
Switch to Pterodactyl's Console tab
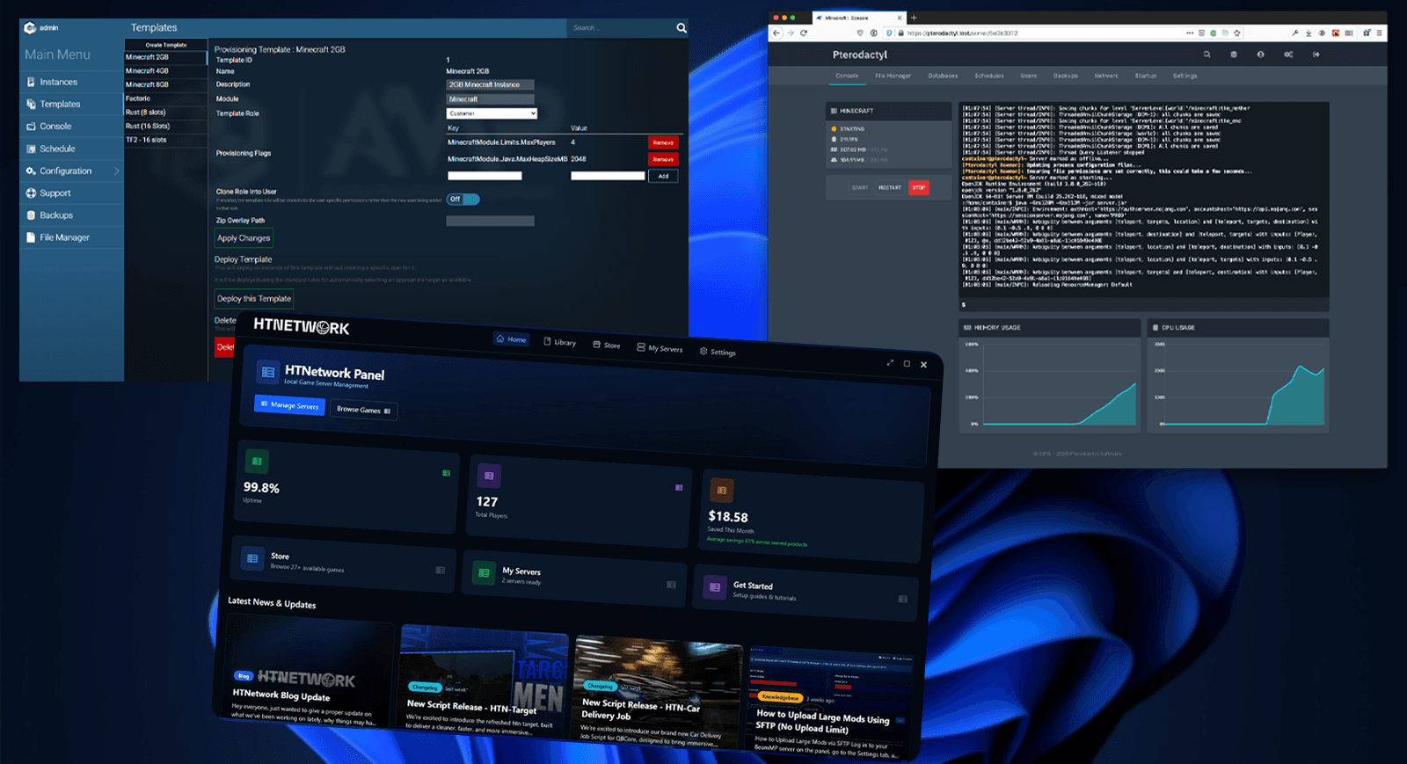[x=847, y=76]
